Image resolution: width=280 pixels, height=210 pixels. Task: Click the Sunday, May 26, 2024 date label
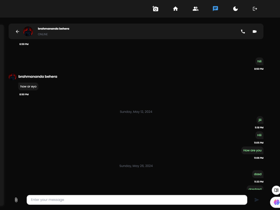pyautogui.click(x=136, y=166)
